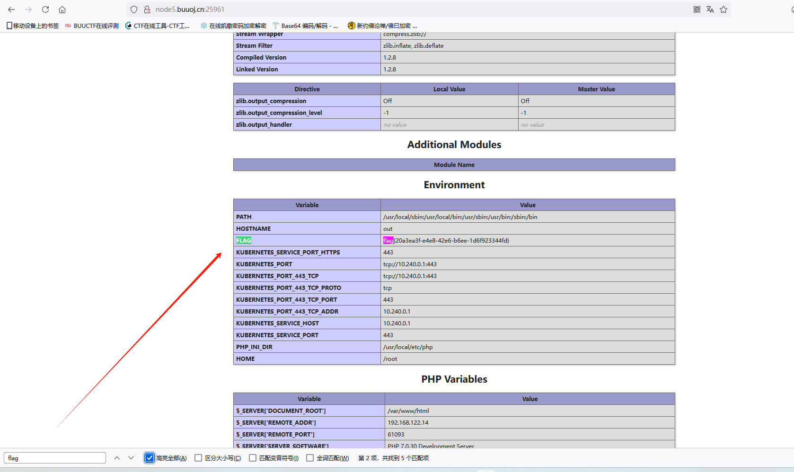The height and width of the screenshot is (472, 794).
Task: Click the Master Value column header
Action: point(596,89)
